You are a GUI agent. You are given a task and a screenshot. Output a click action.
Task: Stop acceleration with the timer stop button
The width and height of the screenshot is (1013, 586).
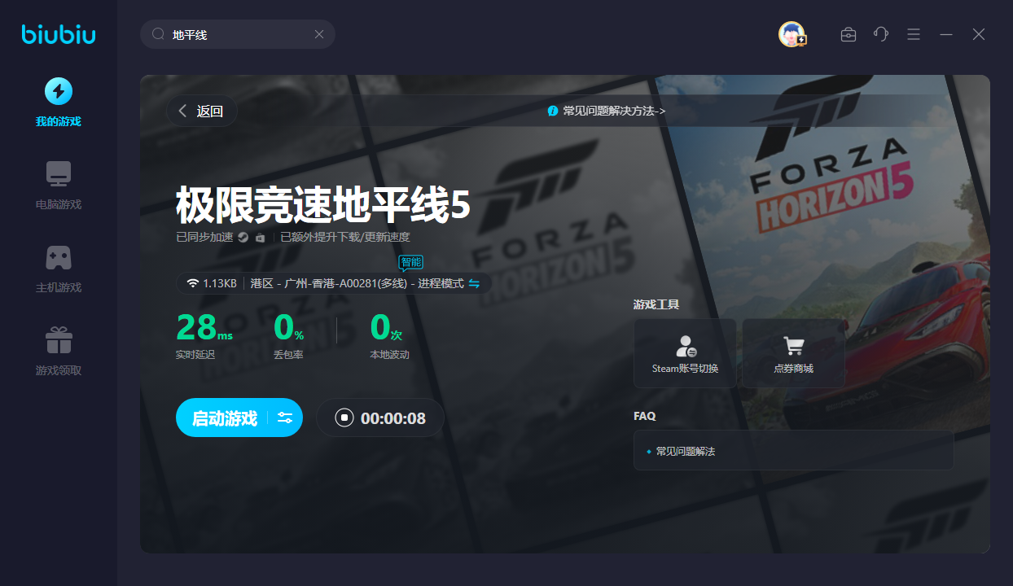344,418
